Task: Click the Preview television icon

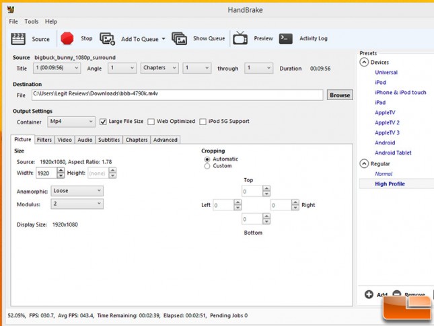Action: click(240, 38)
